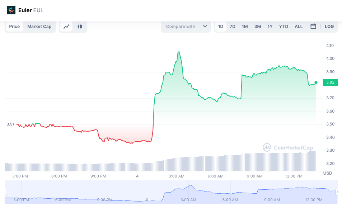Screen dimensions: 342x208
Task: Choose the 1M time range
Action: [245, 27]
